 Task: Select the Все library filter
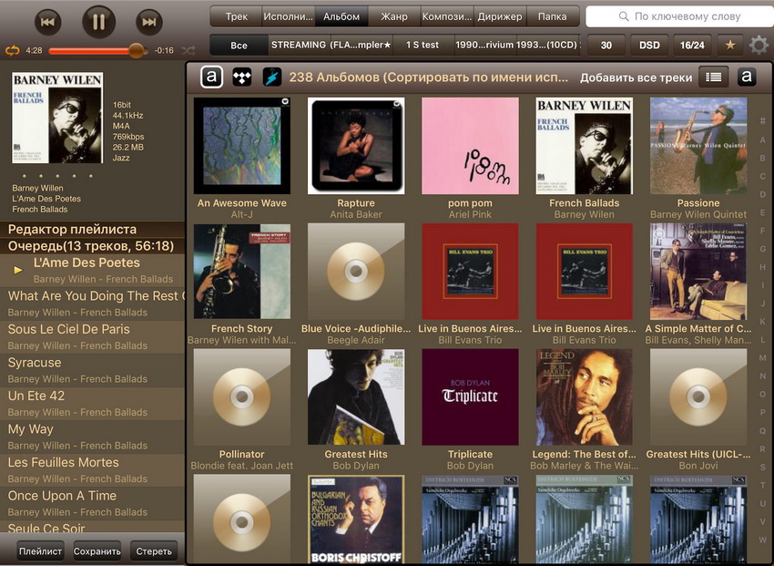tap(239, 45)
